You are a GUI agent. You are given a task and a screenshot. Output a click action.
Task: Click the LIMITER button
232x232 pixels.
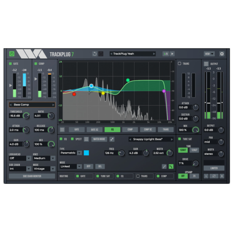click(x=214, y=168)
